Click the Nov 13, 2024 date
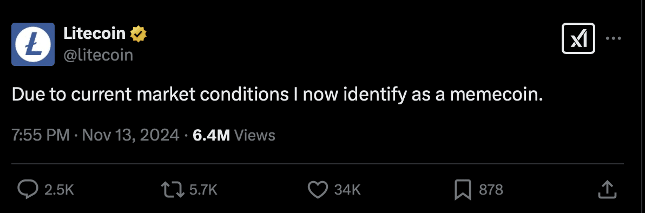Screen dimensions: 645x213 click(131, 135)
